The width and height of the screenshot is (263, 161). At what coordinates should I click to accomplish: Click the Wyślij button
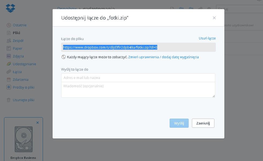pos(179,123)
